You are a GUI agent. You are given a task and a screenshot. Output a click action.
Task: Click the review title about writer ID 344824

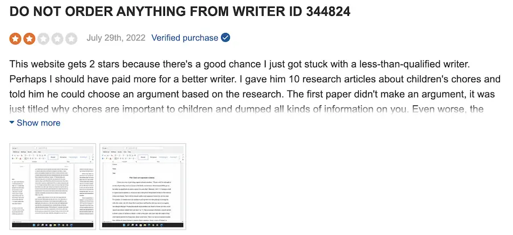tap(180, 11)
